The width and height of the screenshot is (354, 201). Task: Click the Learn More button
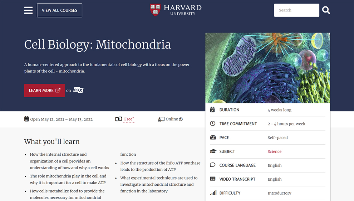(x=45, y=91)
